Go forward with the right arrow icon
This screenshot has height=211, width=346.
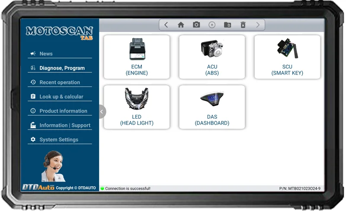coord(258,25)
